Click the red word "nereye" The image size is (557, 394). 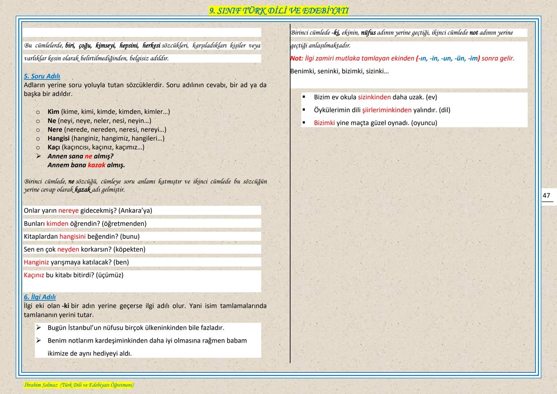tap(68, 210)
